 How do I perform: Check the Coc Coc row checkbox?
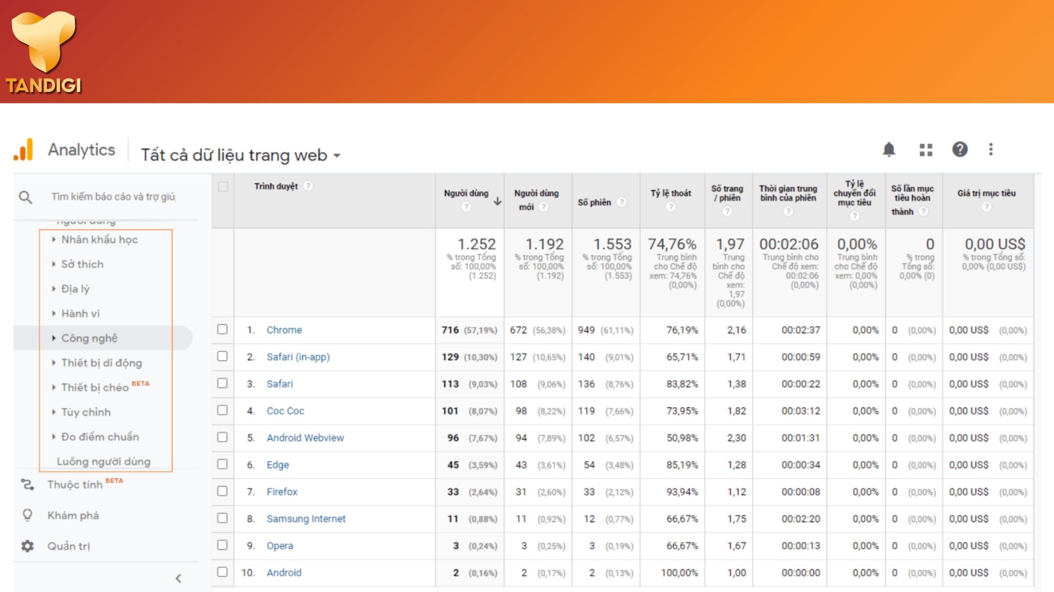click(222, 410)
